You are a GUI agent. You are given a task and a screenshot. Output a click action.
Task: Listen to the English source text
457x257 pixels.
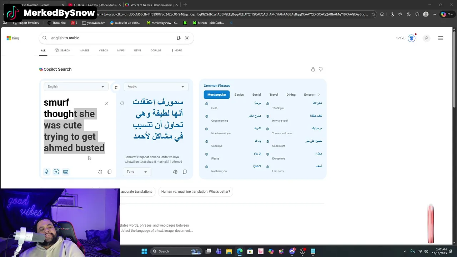100,172
